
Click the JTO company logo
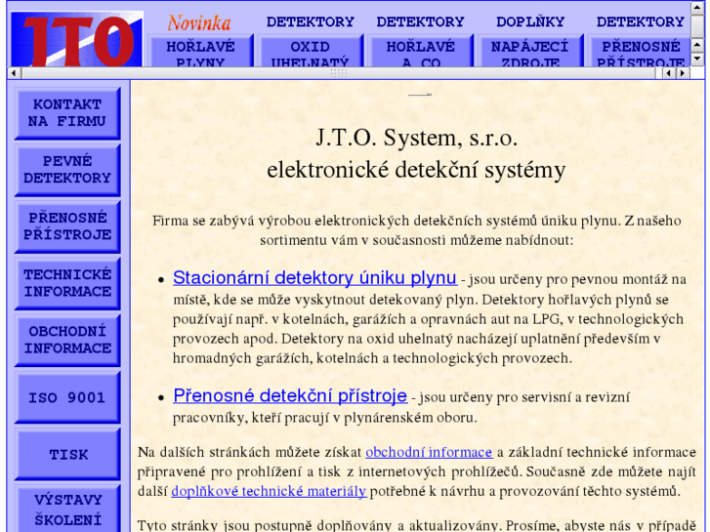coord(77,39)
